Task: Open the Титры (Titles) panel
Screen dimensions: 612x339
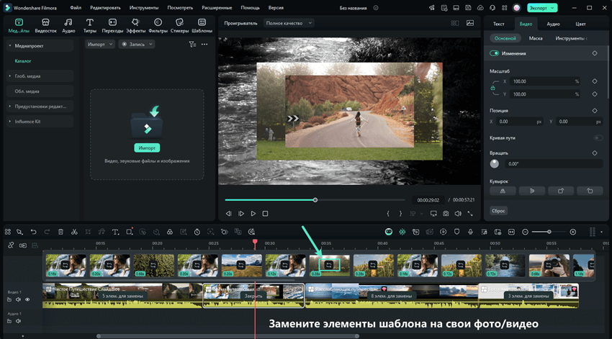Action: pyautogui.click(x=90, y=26)
